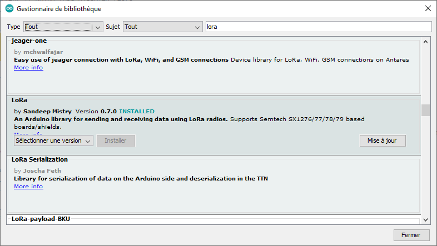Select the LoRa-payload-BKU library entry
The width and height of the screenshot is (437, 246).
point(41,219)
